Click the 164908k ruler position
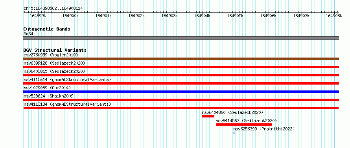Image resolution: width=350 pixels, height=148 pixels. tap(334, 16)
